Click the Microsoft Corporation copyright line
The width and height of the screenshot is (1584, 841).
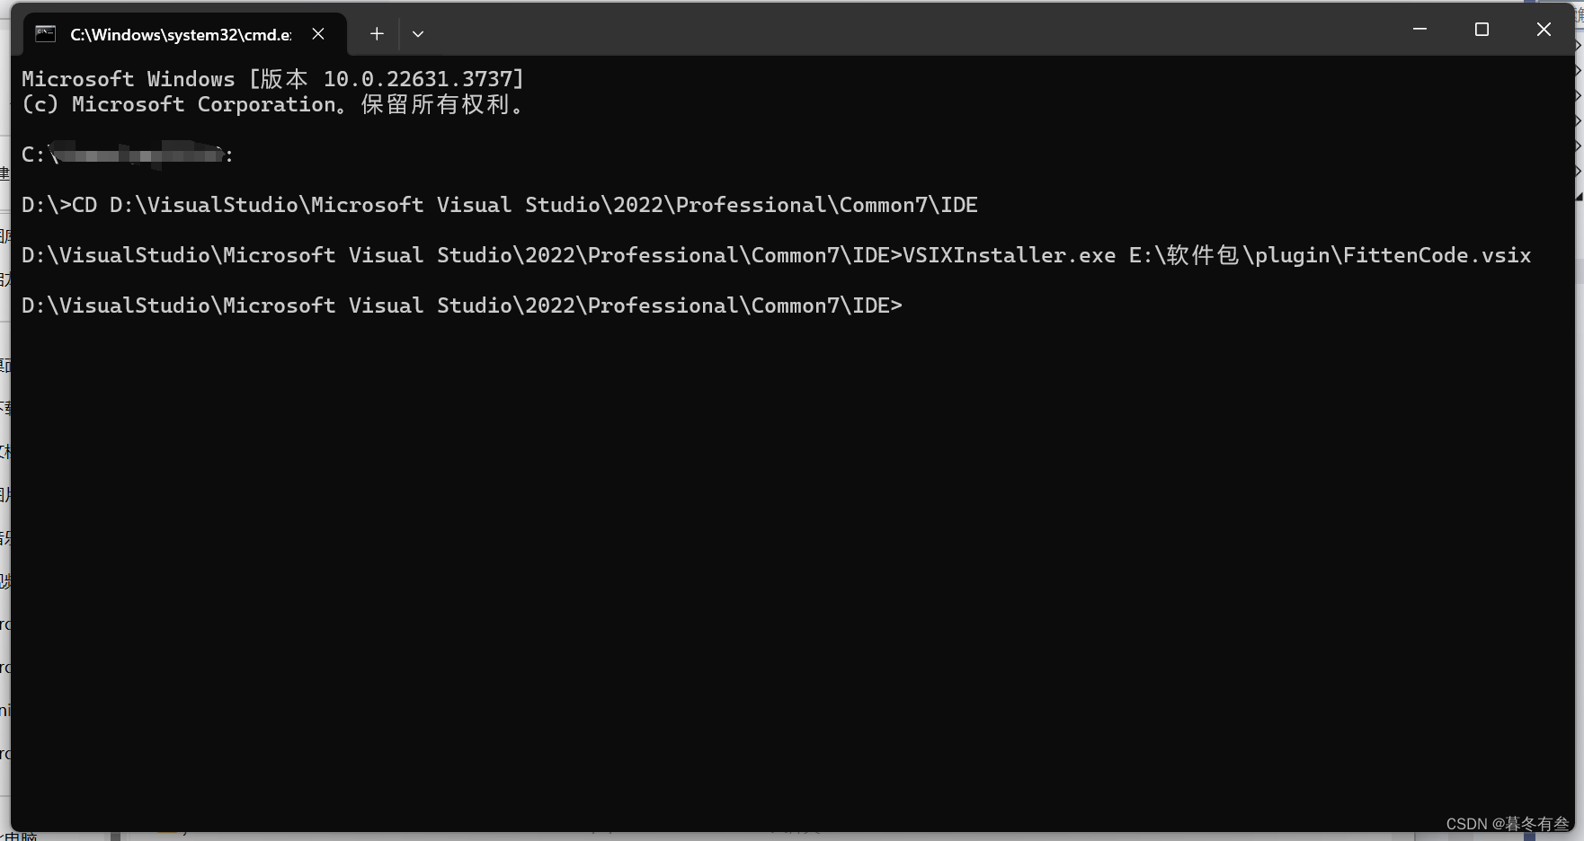(272, 104)
